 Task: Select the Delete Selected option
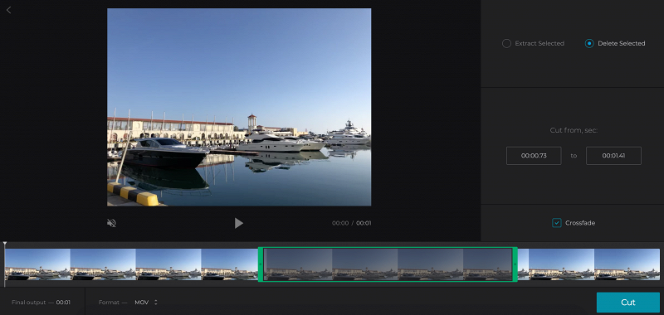click(x=615, y=43)
